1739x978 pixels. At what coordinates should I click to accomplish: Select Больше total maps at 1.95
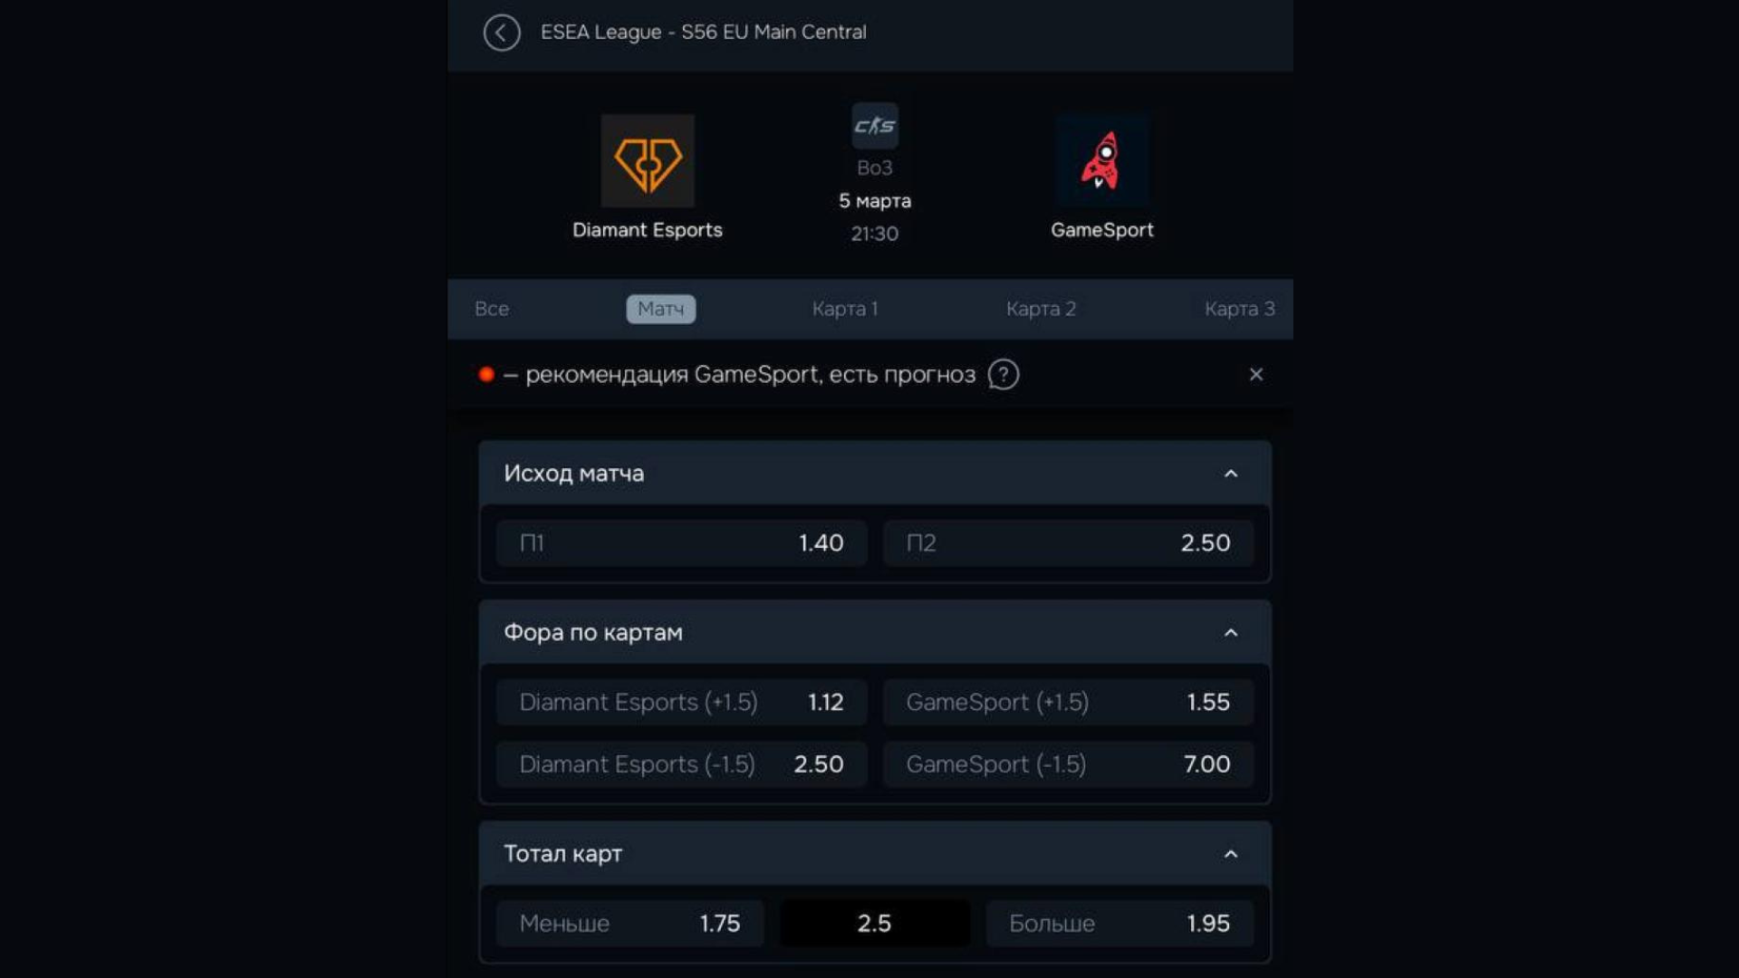point(1119,924)
